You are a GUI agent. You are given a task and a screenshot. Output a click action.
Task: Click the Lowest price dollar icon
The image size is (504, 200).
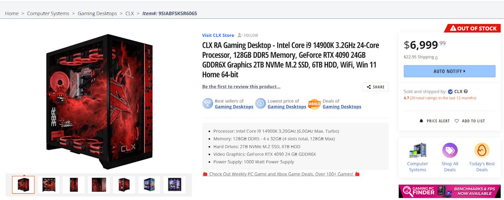click(x=260, y=104)
